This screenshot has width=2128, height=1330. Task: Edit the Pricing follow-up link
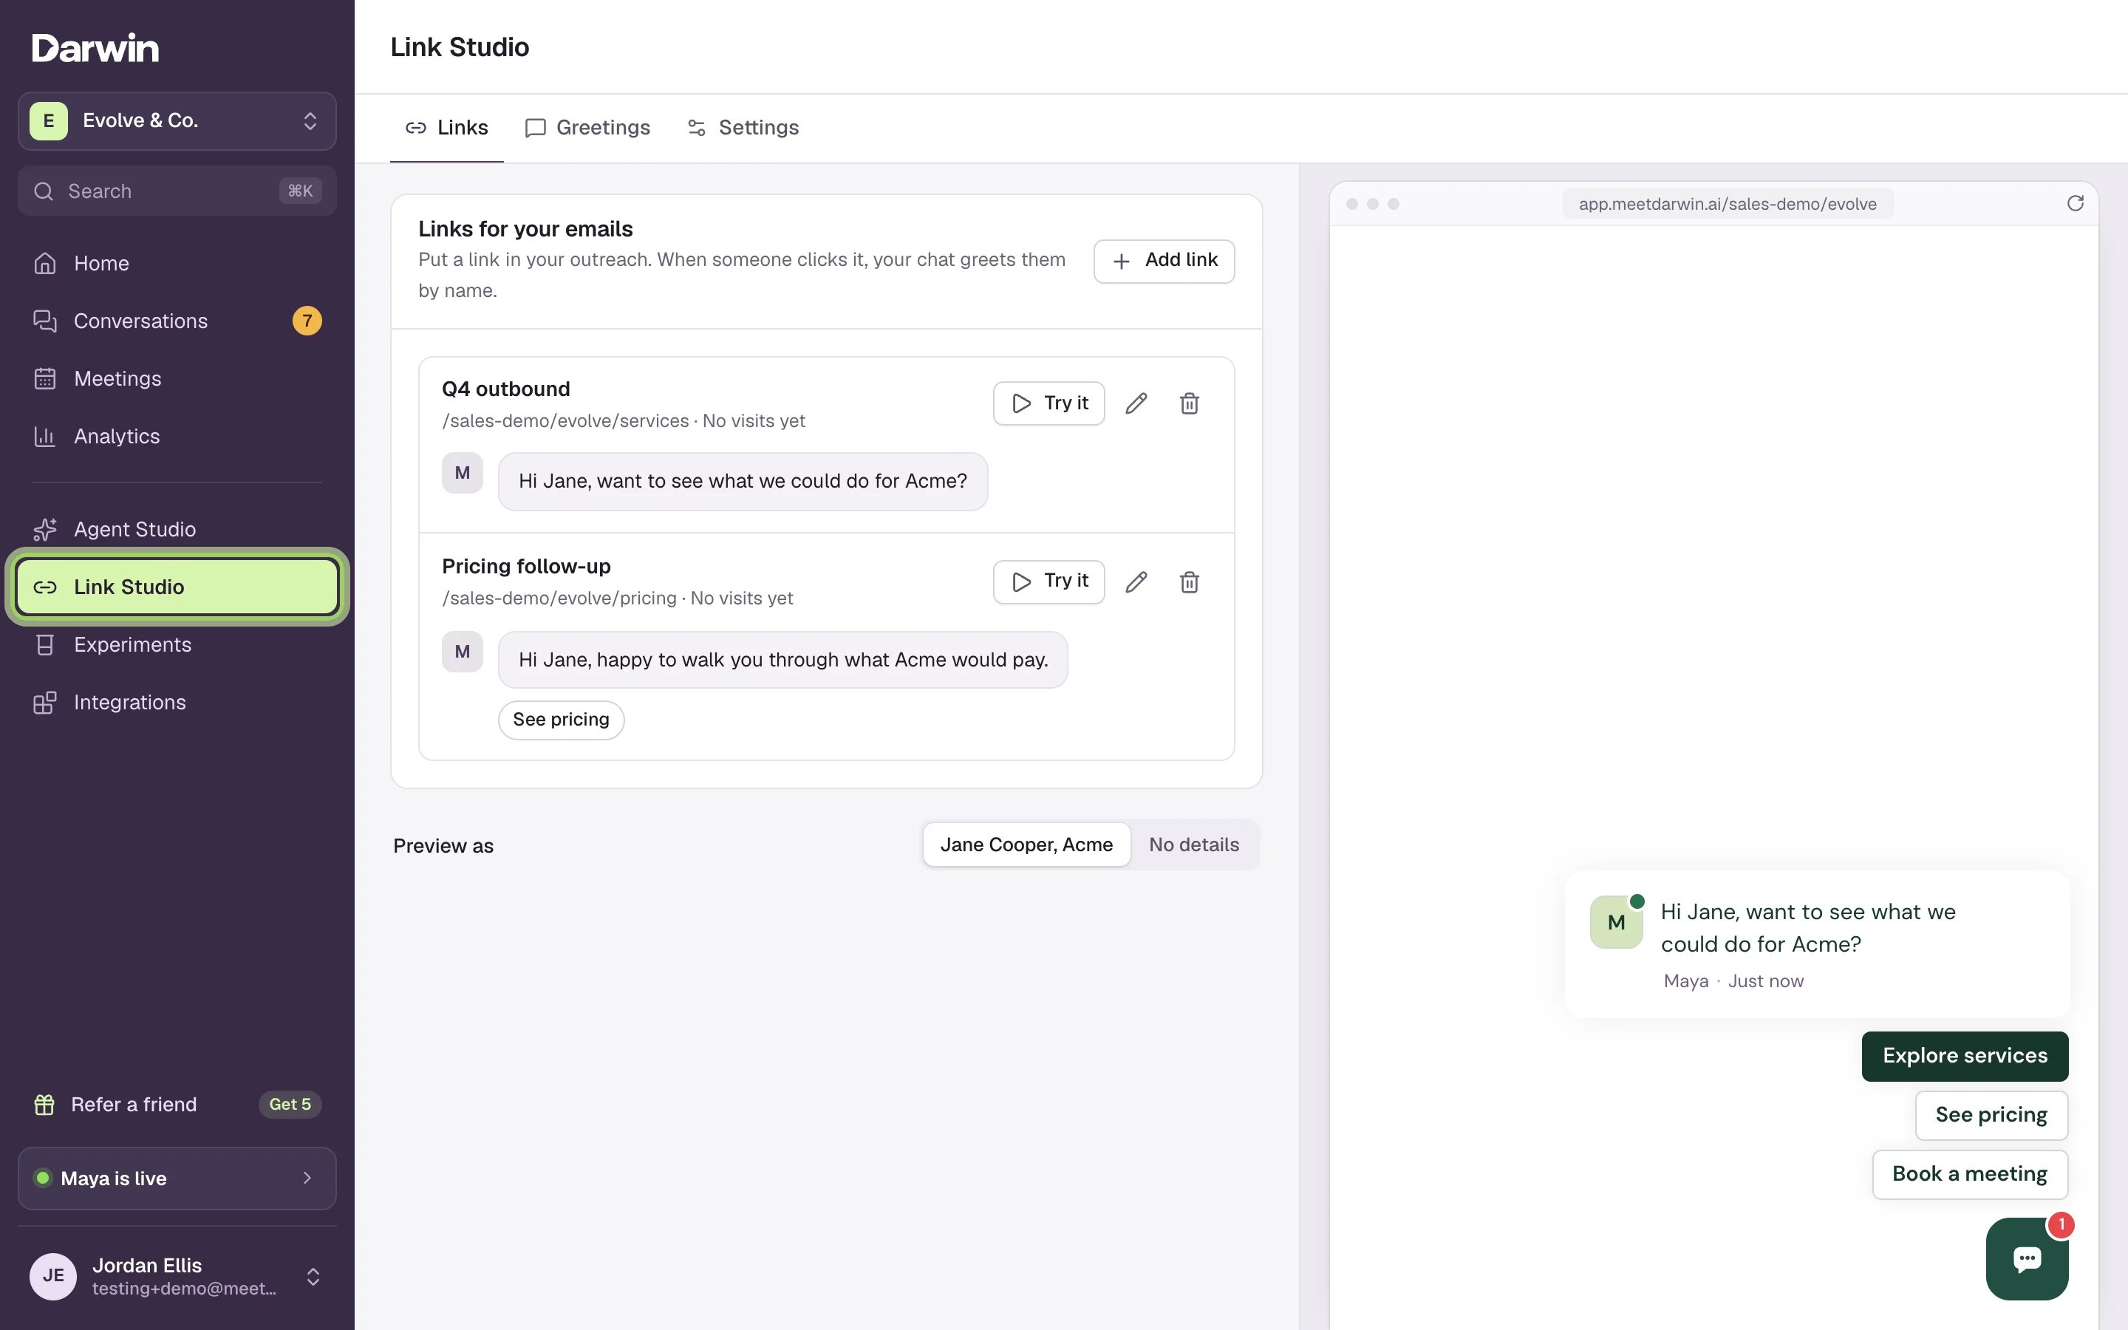click(x=1136, y=582)
